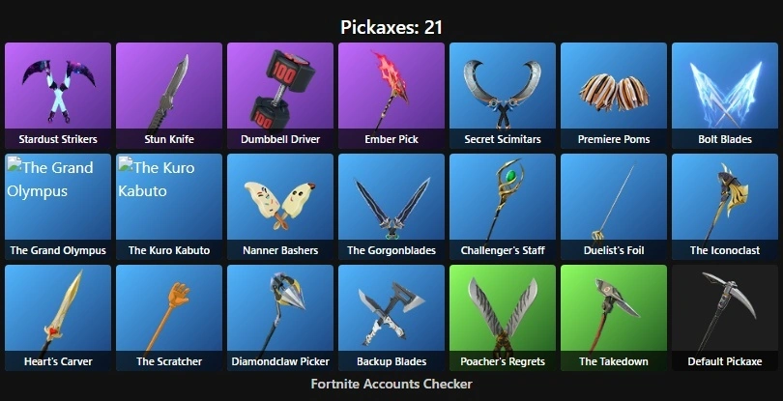This screenshot has height=401, width=783.
Task: Select the Challenger's Staff item
Action: click(x=503, y=207)
